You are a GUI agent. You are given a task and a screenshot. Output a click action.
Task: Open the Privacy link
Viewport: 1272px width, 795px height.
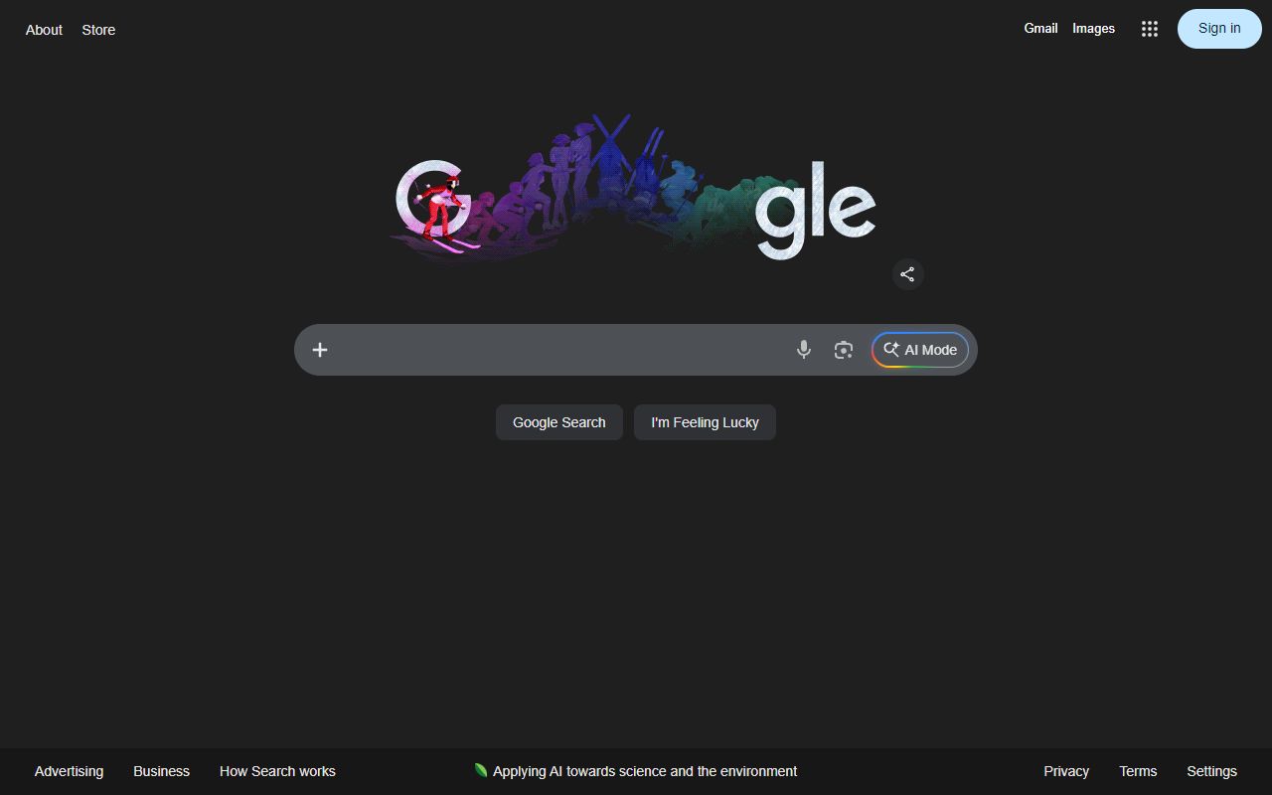(1066, 771)
